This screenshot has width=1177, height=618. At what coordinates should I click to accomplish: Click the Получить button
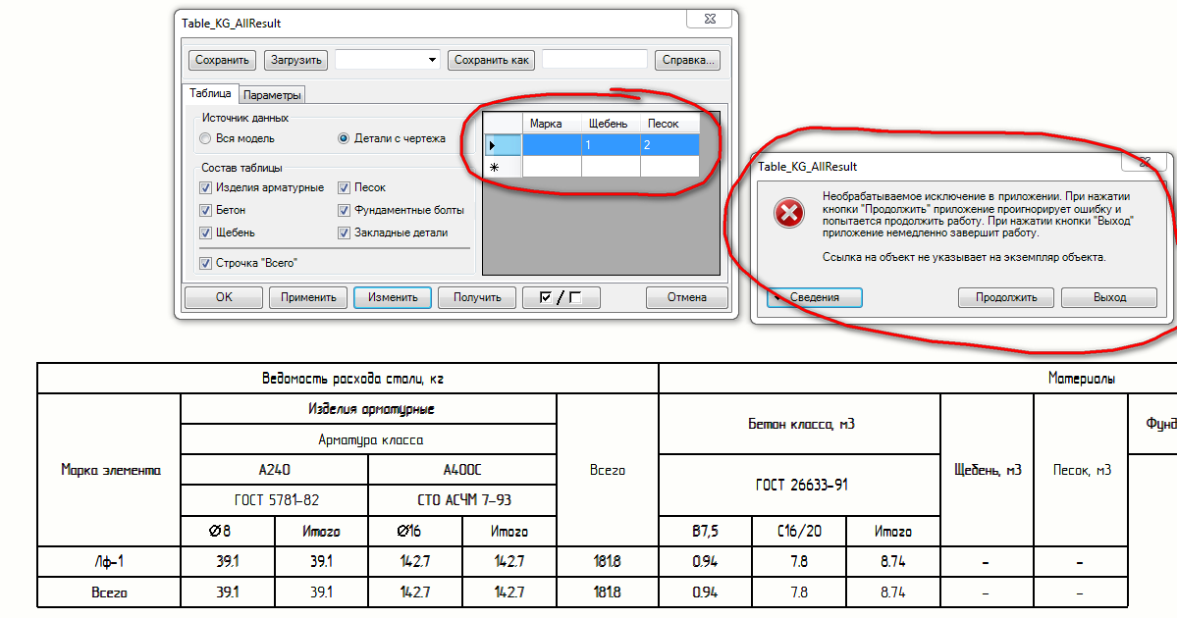coord(477,298)
